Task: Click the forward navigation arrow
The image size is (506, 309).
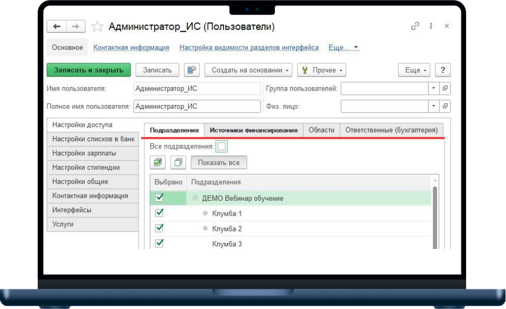Action: [74, 26]
